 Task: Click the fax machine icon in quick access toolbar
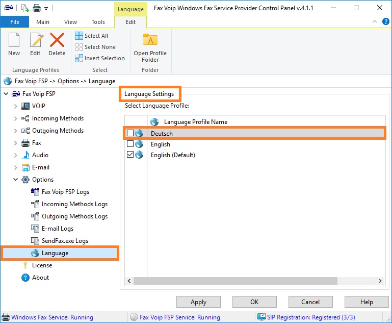pyautogui.click(x=9, y=8)
